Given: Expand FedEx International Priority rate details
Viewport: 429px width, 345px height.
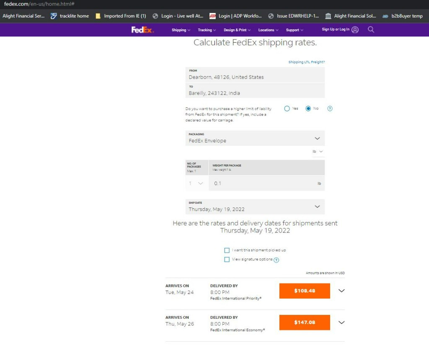Looking at the screenshot, I should pos(341,291).
